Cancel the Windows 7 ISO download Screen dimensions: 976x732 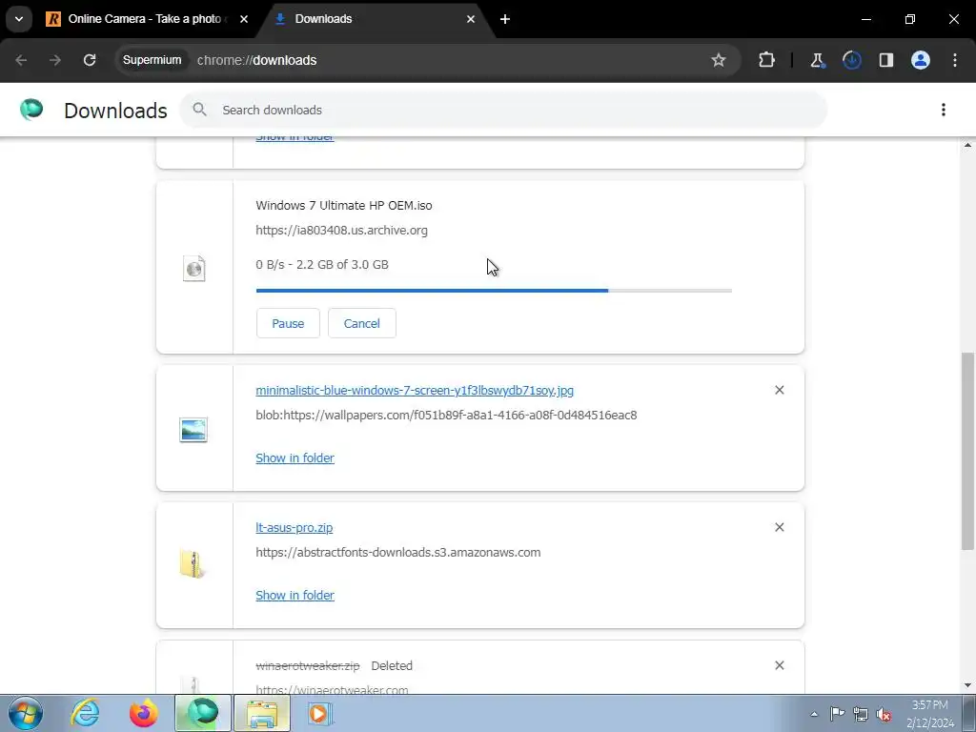361,323
